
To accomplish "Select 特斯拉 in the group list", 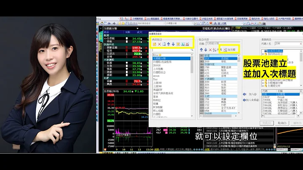I will point(171,100).
